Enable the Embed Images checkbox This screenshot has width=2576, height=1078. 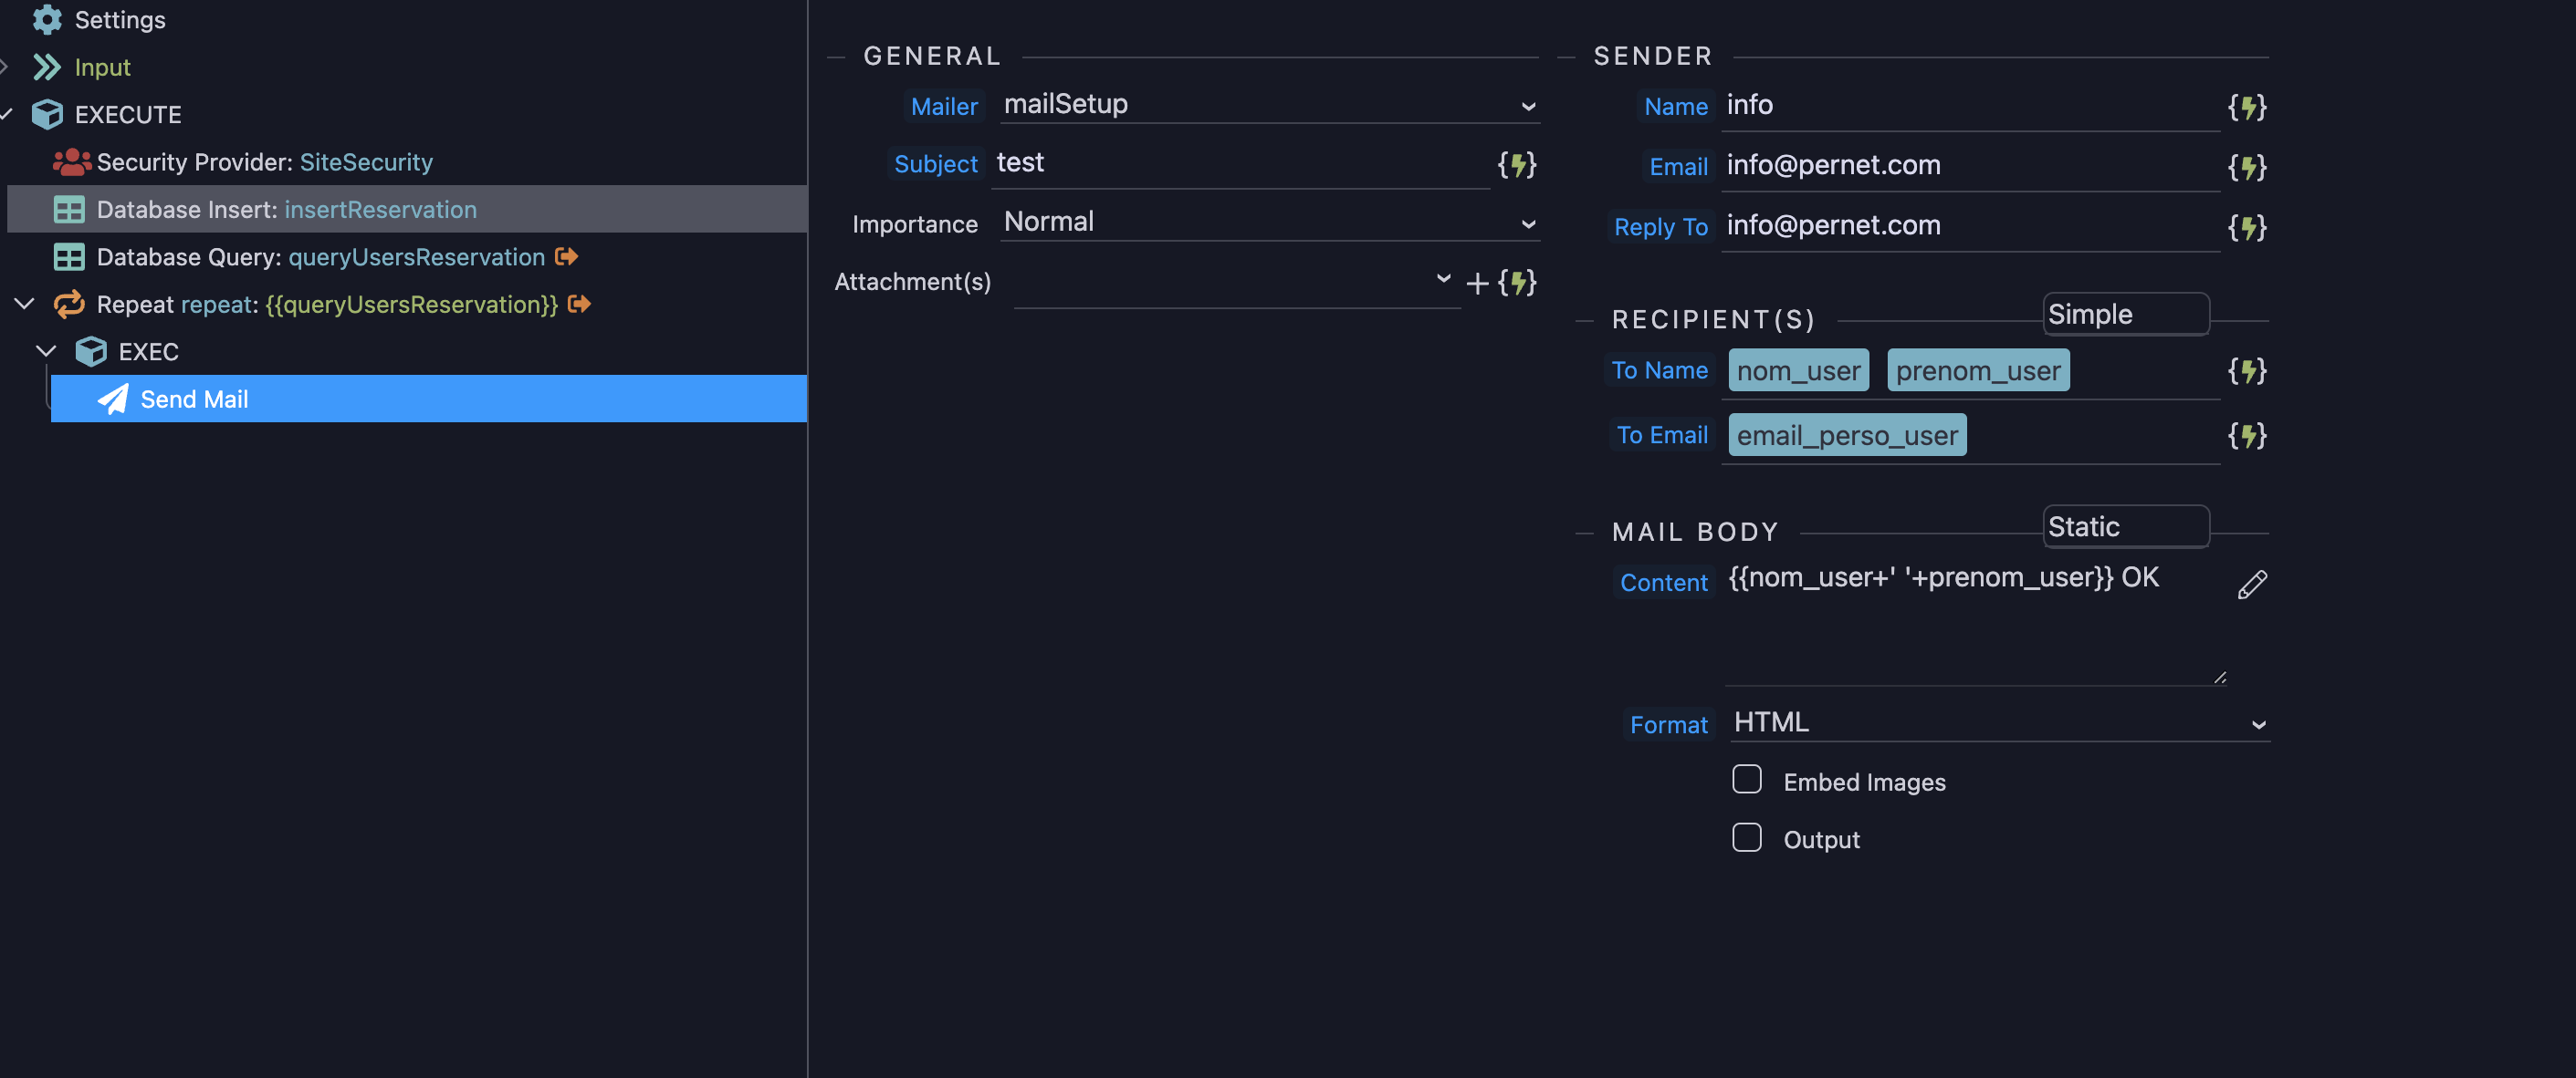click(x=1746, y=779)
